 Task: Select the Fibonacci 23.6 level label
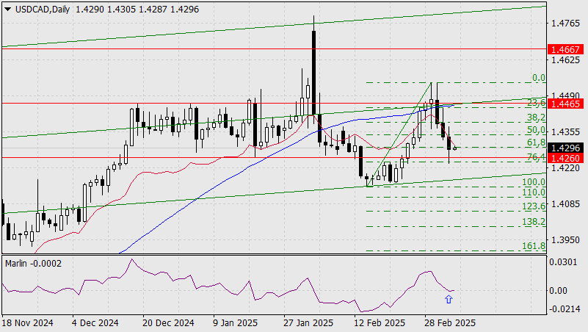coord(537,102)
